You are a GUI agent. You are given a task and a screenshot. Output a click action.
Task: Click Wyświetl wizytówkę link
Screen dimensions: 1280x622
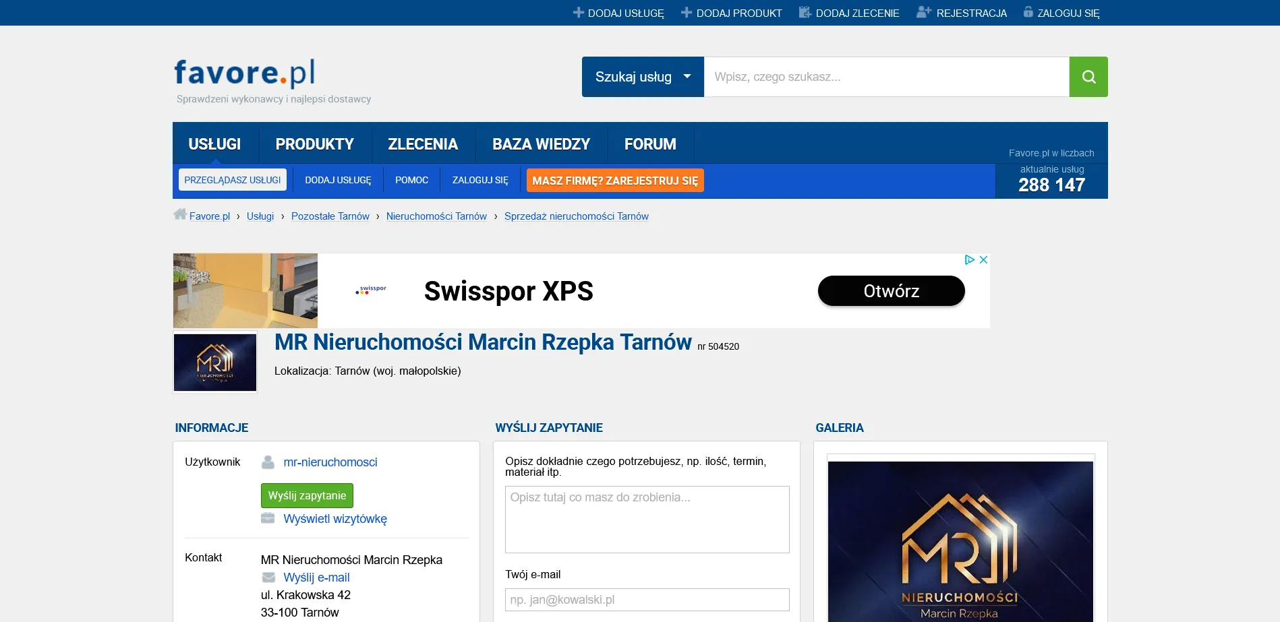335,519
